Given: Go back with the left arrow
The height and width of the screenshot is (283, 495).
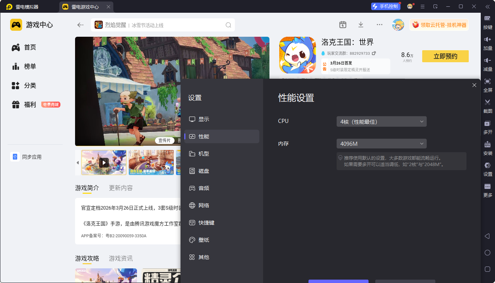Looking at the screenshot, I should [x=80, y=25].
